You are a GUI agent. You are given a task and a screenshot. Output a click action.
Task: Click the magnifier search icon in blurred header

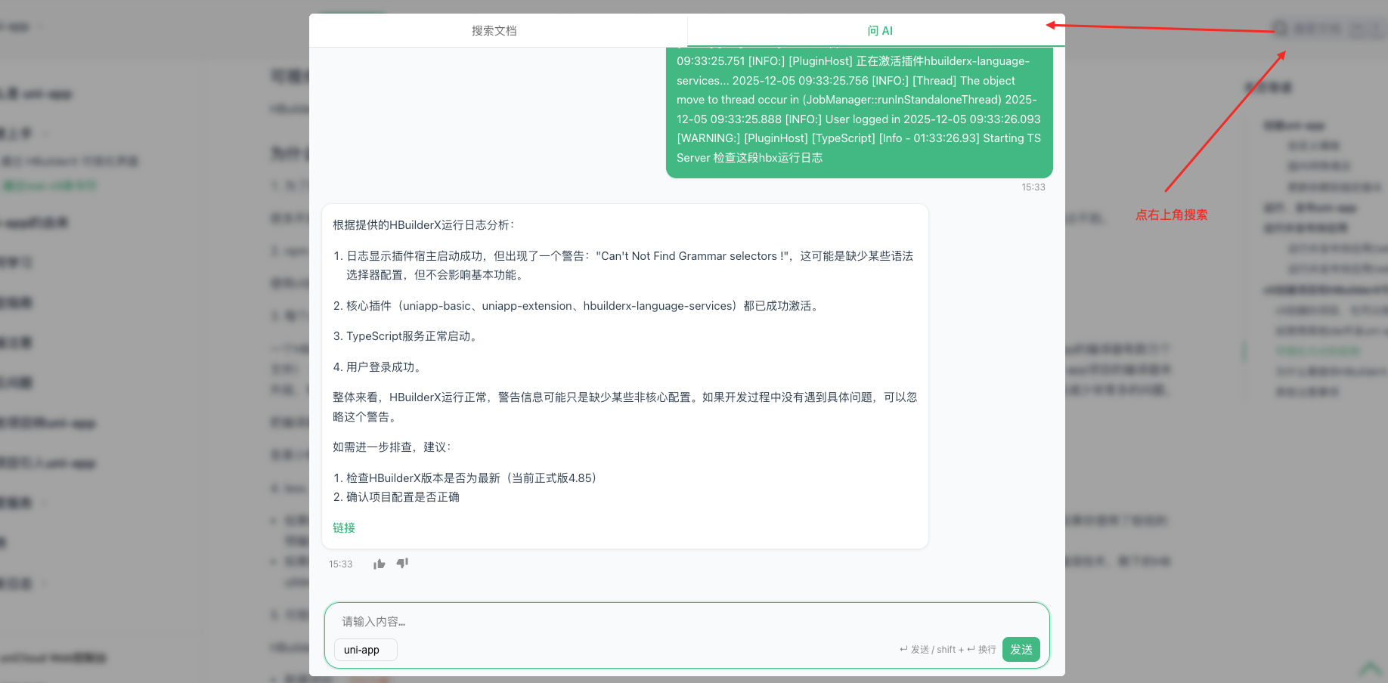[1280, 29]
